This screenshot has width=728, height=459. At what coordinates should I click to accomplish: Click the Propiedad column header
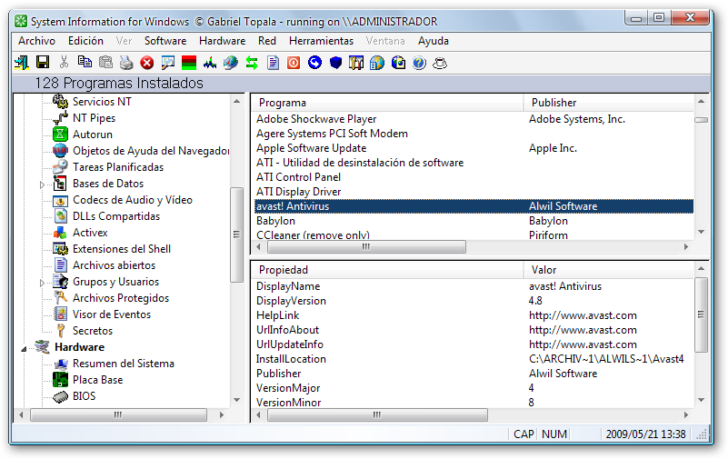pos(284,270)
